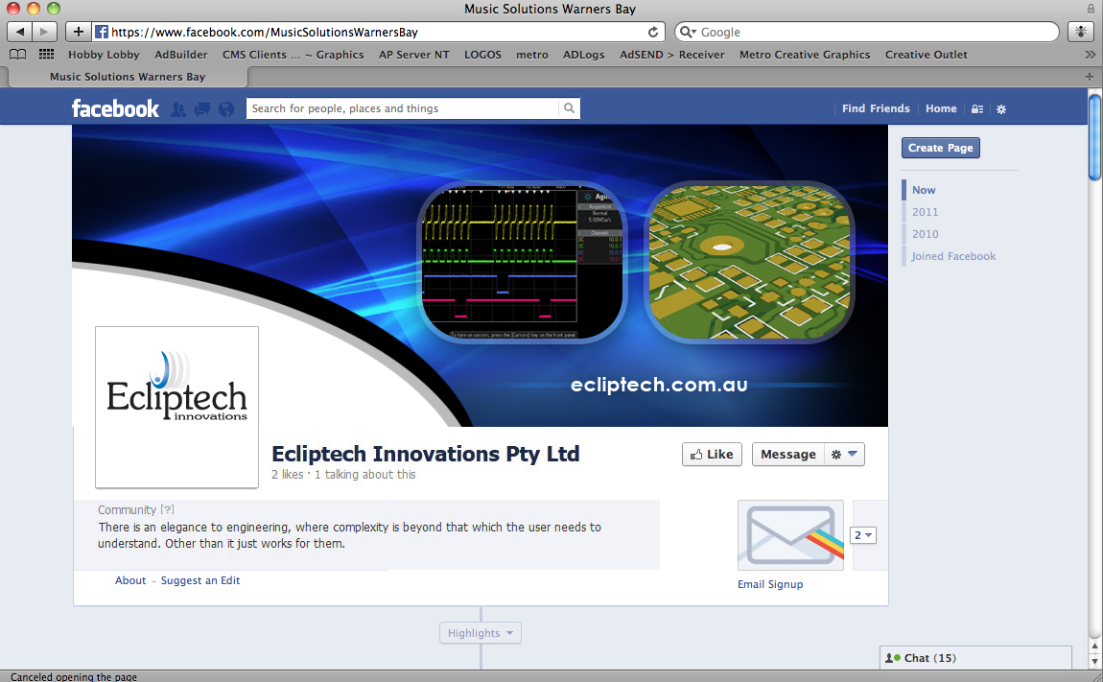Click the 2 likes count text
Image resolution: width=1103 pixels, height=682 pixels.
[x=288, y=475]
